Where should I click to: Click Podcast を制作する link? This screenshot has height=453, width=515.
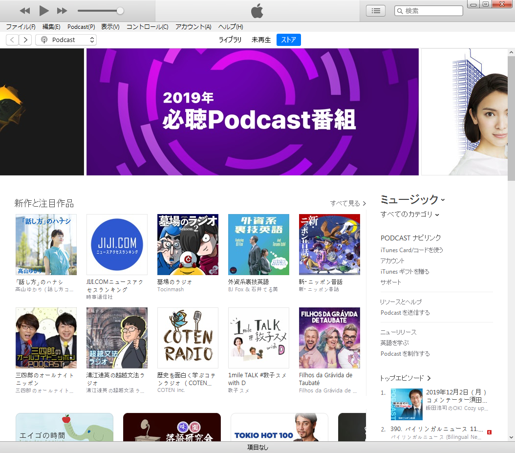click(405, 354)
